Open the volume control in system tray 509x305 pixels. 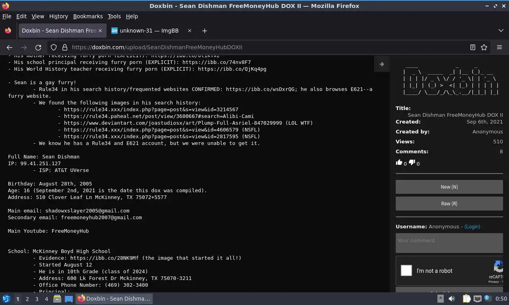[x=452, y=299]
